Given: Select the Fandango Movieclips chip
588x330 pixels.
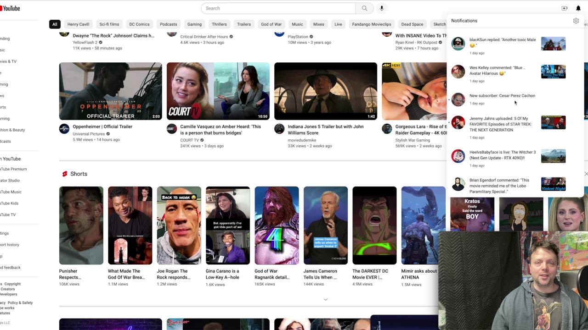Looking at the screenshot, I should pos(372,24).
